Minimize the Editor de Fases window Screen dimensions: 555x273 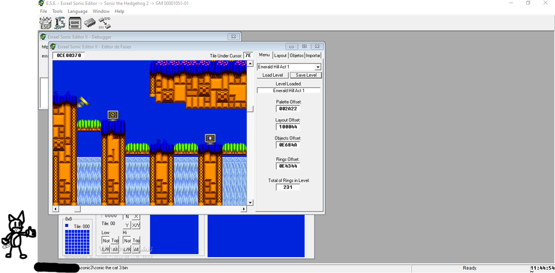pos(292,46)
